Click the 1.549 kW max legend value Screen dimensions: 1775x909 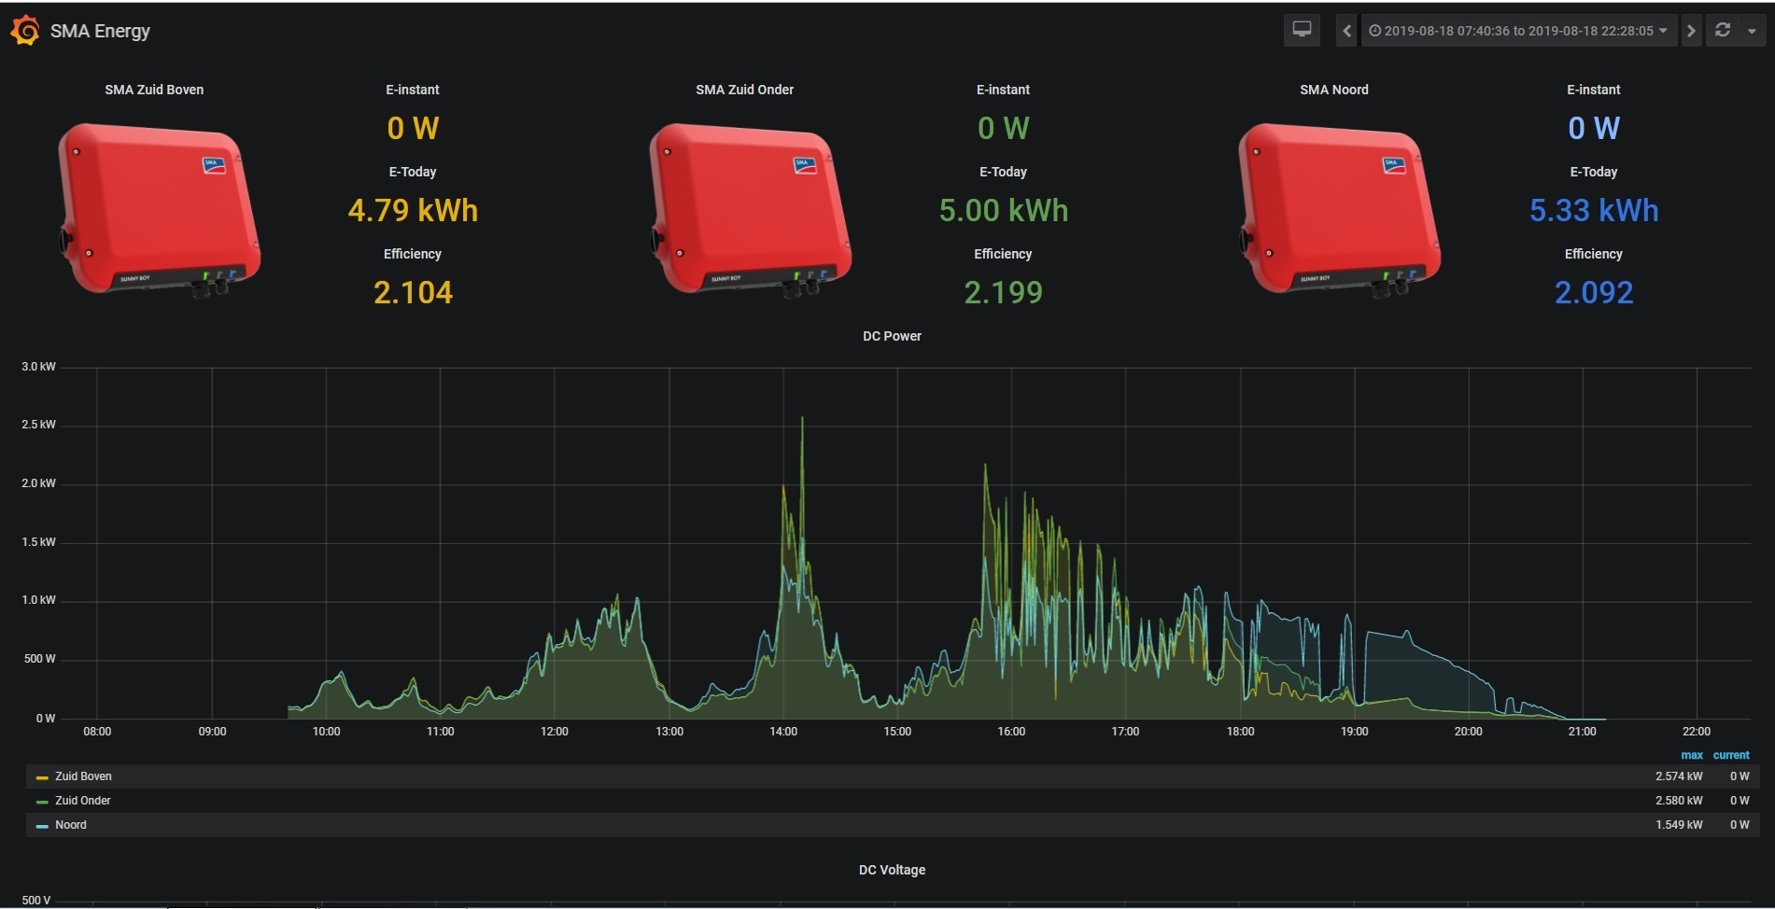point(1679,825)
